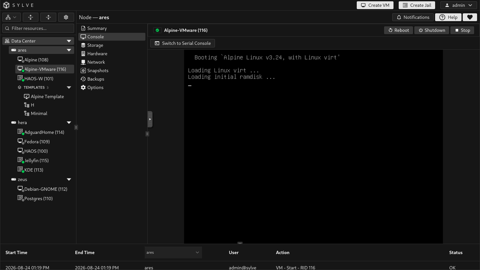Click the End Time column header
Viewport: 480px width, 270px height.
[85, 252]
